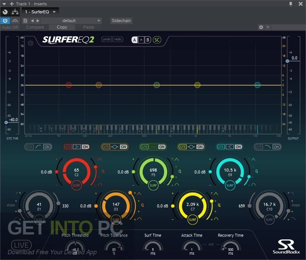Toggle ON for the high-pass filter band
This screenshot has width=306, height=260.
(x=47, y=147)
